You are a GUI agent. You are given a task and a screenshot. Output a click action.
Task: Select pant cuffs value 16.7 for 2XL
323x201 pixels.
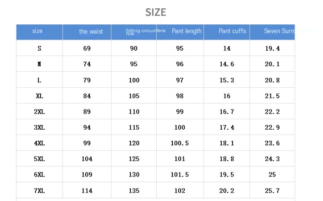227,112
